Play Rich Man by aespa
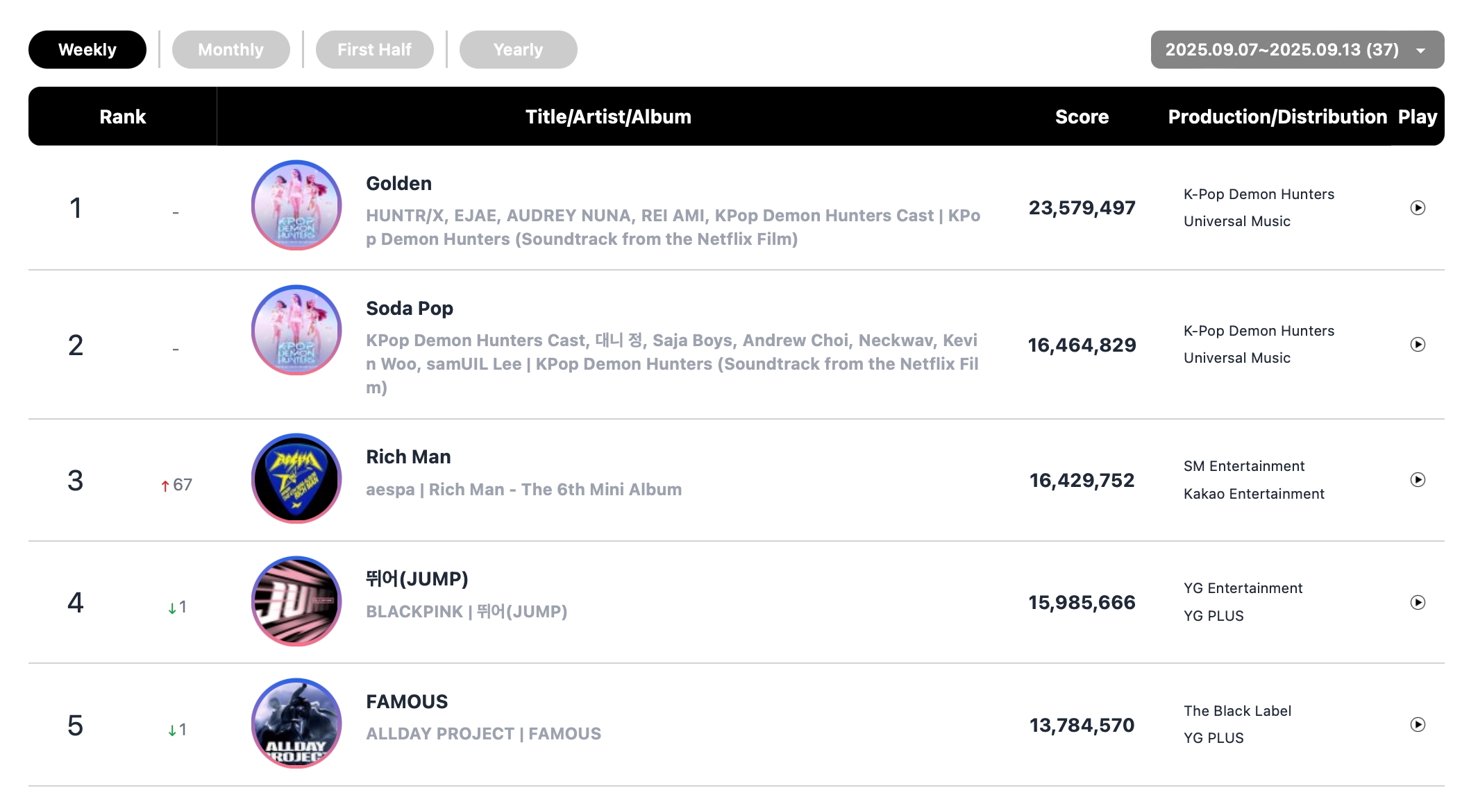This screenshot has width=1478, height=797. pos(1417,480)
